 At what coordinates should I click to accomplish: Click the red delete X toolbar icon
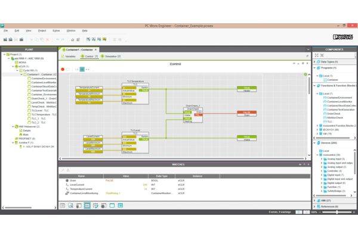(48, 40)
